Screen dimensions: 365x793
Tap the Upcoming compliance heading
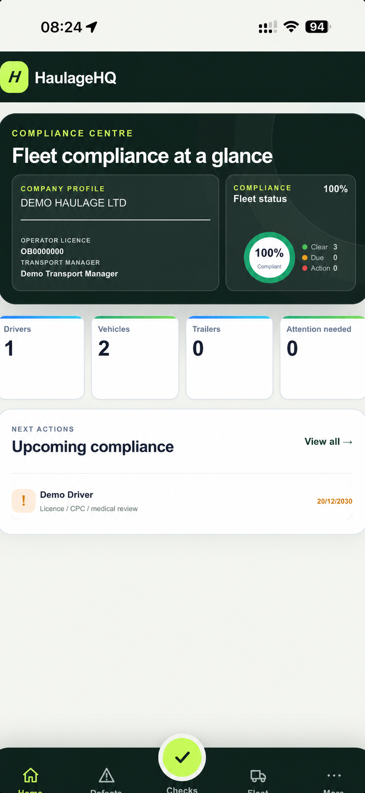(93, 447)
